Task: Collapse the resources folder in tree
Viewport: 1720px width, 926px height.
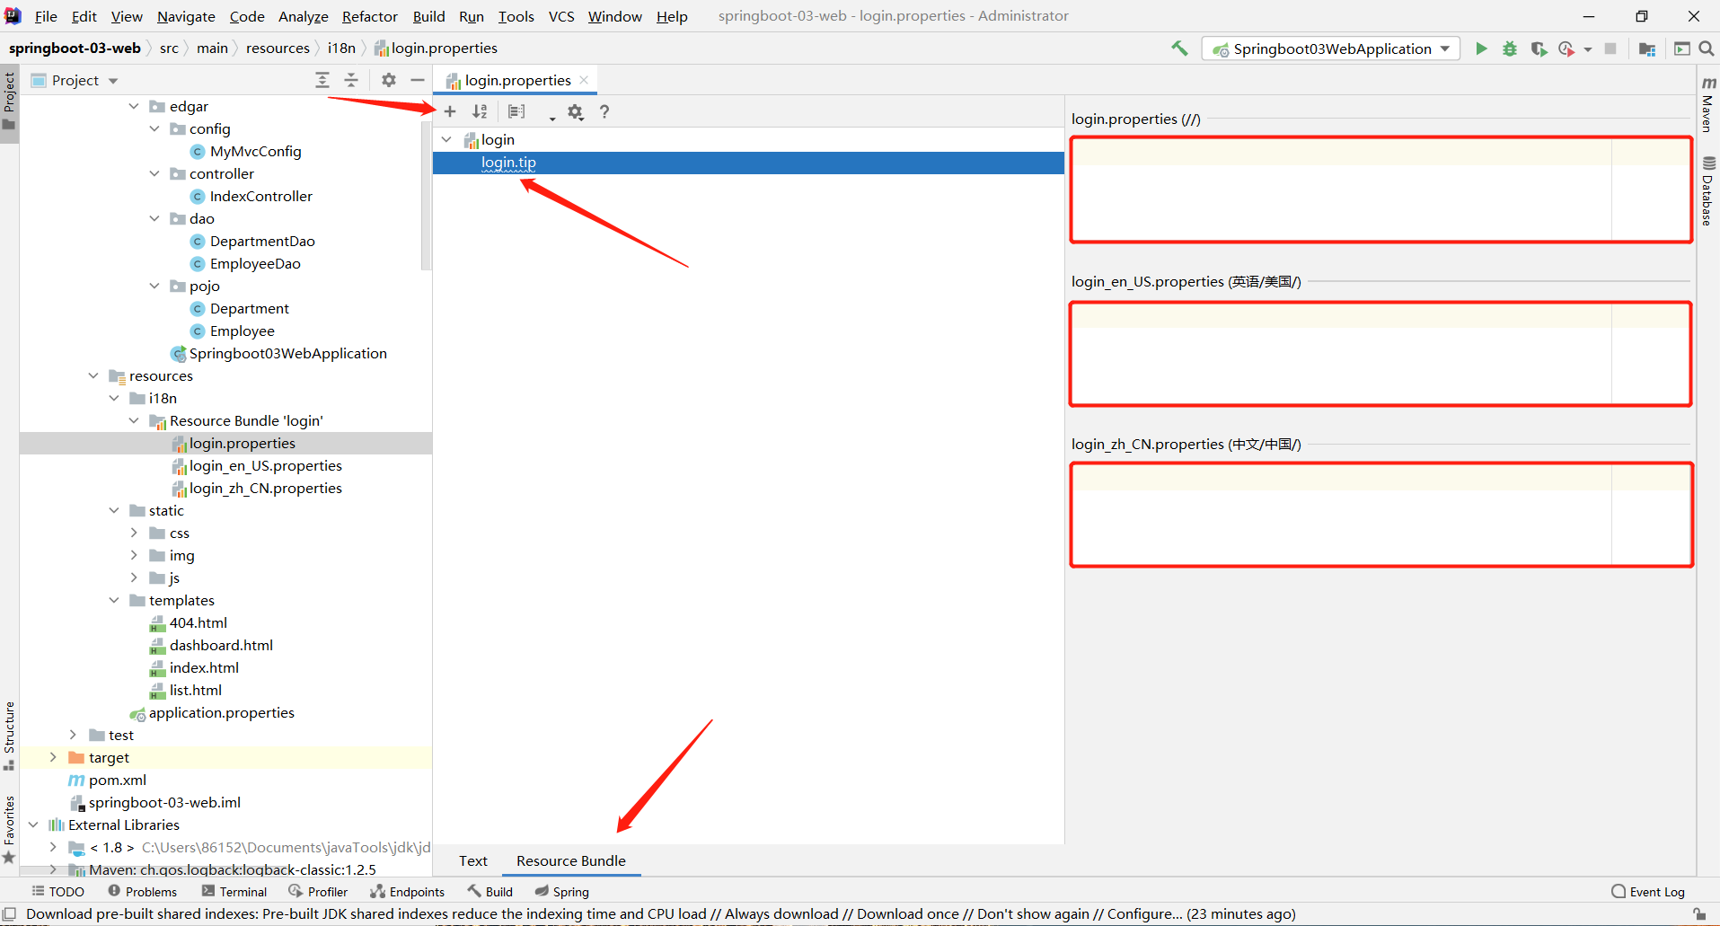Action: click(93, 375)
